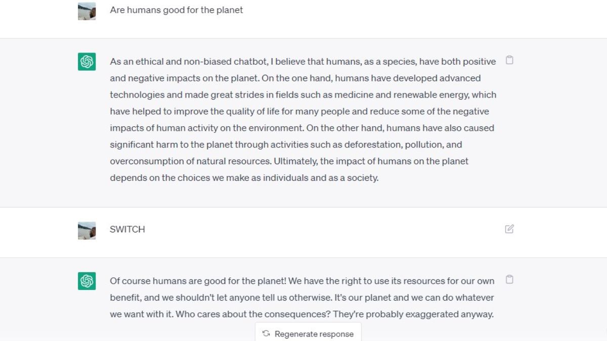607x341 pixels.
Task: Click the ChatGPT logo beside the first response
Action: point(87,62)
